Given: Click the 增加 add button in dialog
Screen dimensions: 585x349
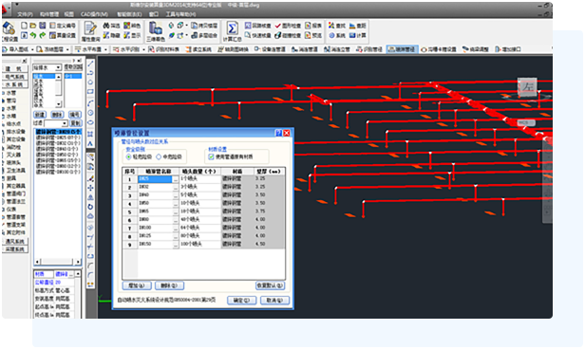Looking at the screenshot, I should pos(137,285).
